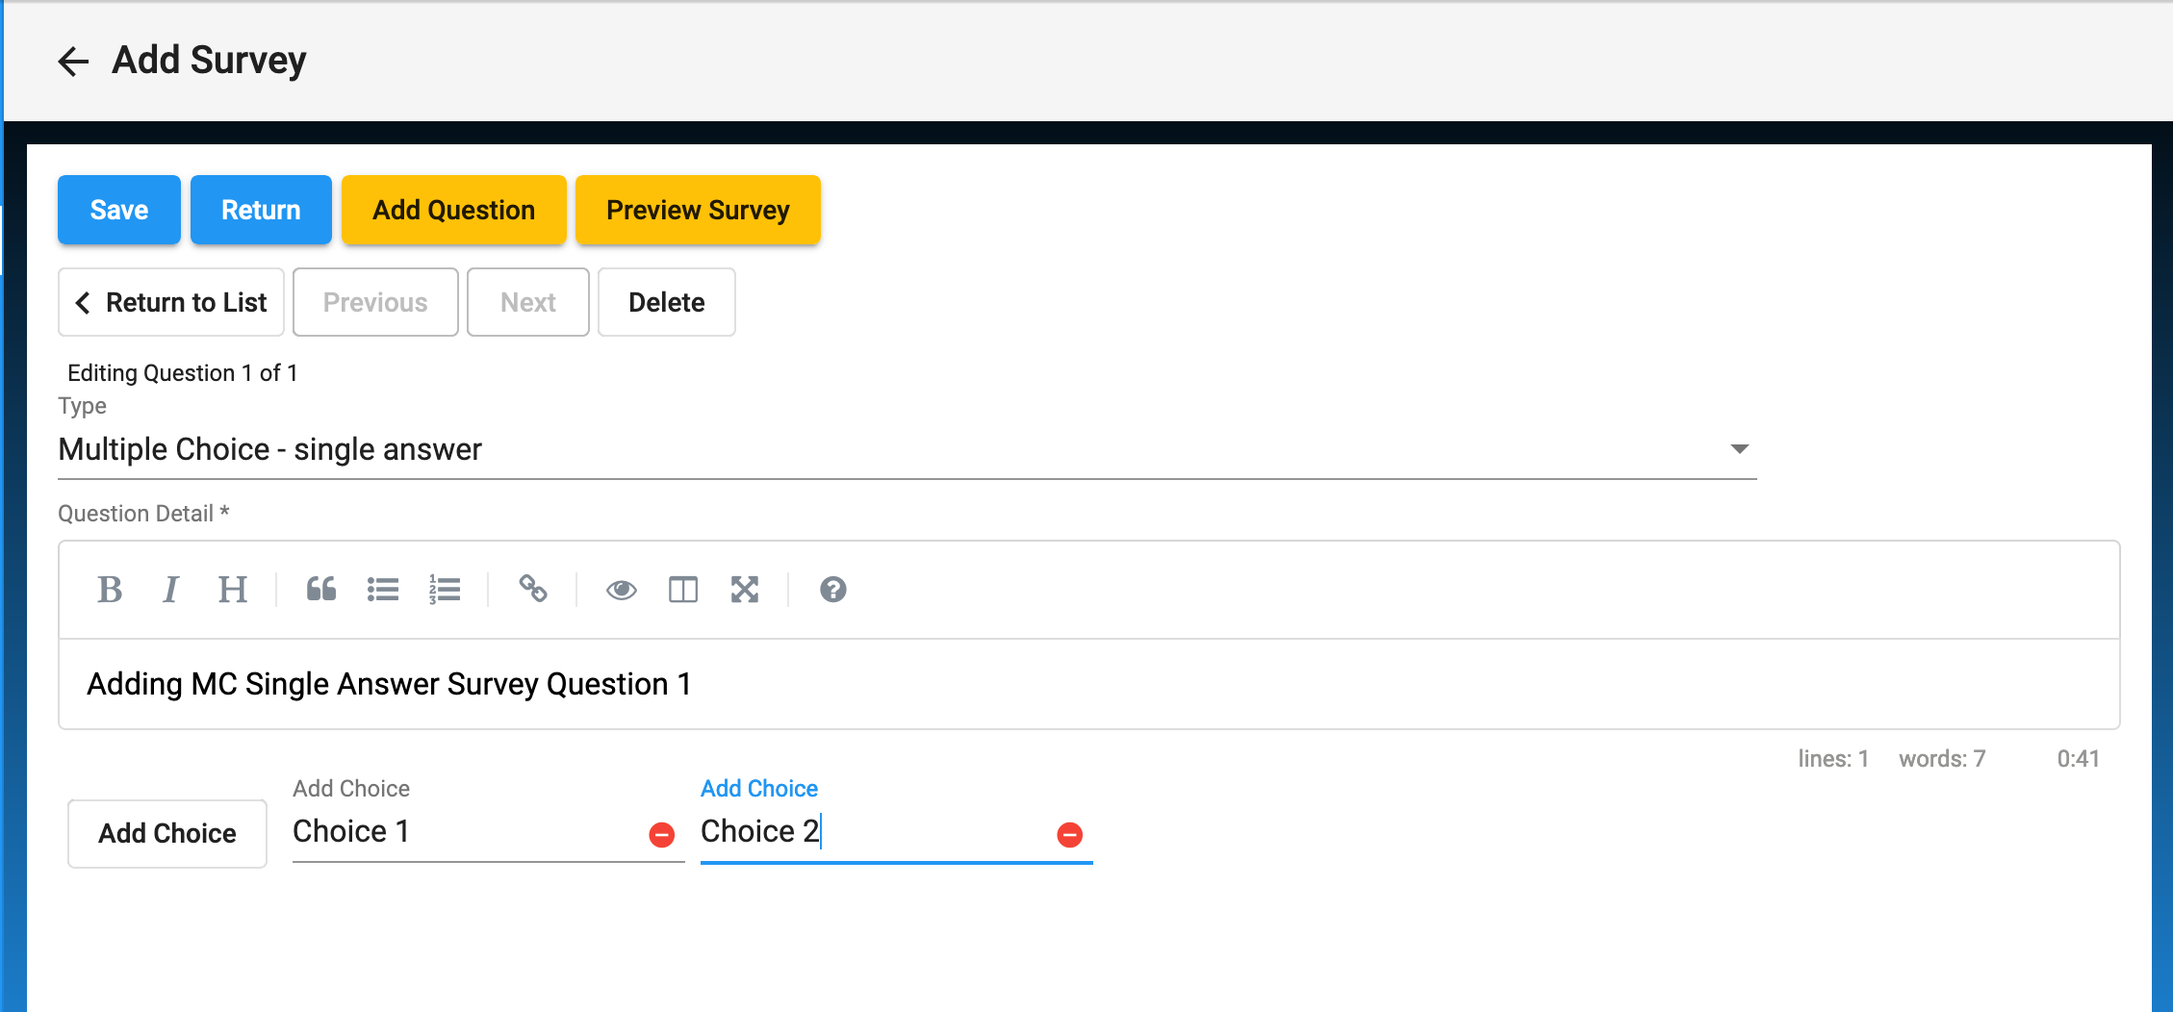Click the outlined Add Choice button
The height and width of the screenshot is (1012, 2173).
coord(167,833)
